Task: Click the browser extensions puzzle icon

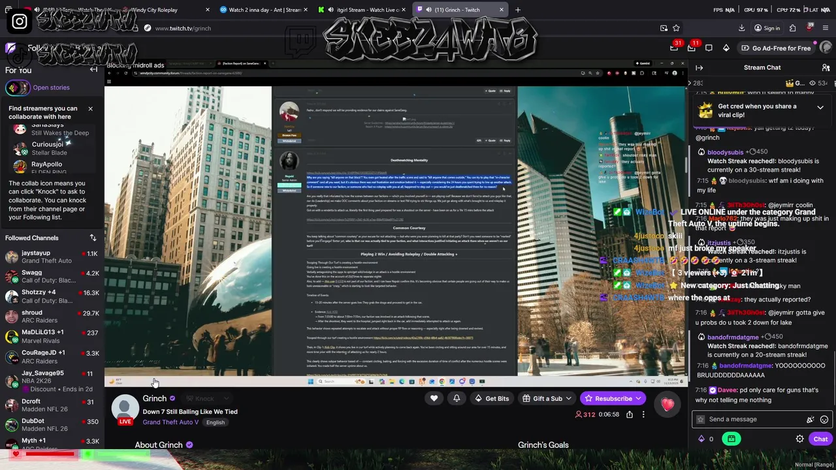Action: pyautogui.click(x=792, y=28)
